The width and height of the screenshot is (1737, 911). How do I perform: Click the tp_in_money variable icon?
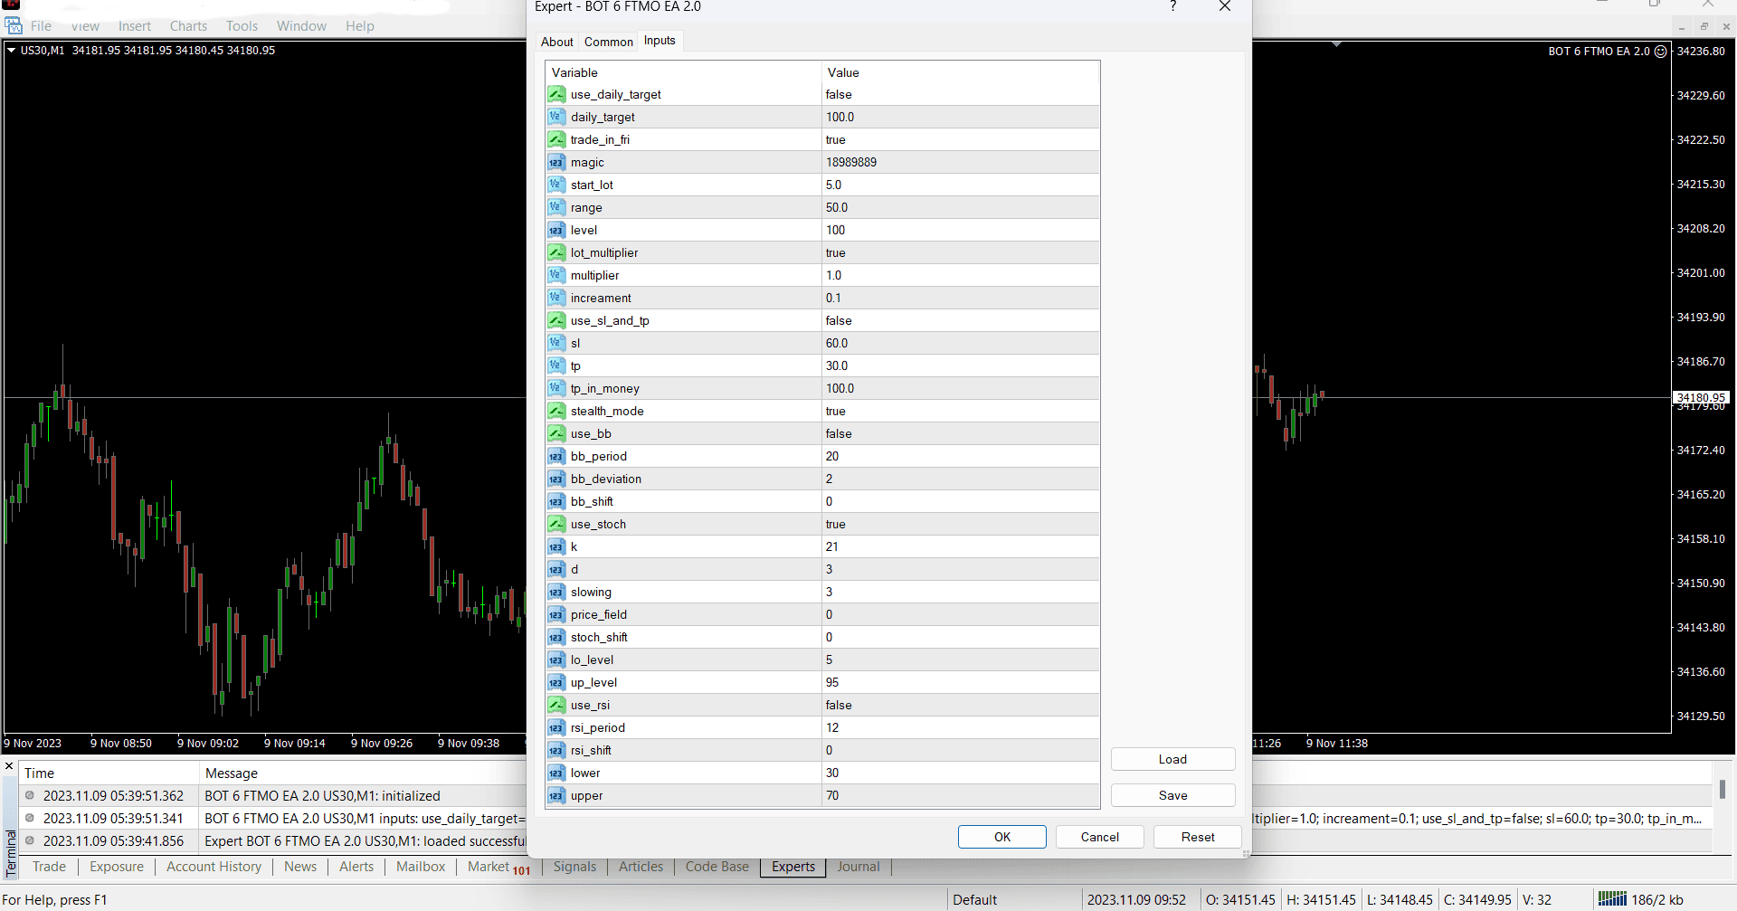(x=556, y=388)
